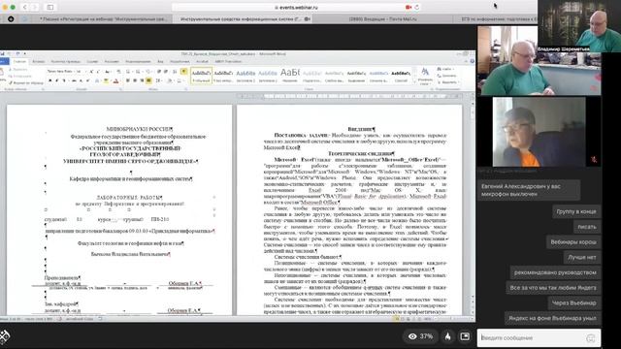Open Change Styles dropdown
The height and width of the screenshot is (349, 621).
[425, 76]
